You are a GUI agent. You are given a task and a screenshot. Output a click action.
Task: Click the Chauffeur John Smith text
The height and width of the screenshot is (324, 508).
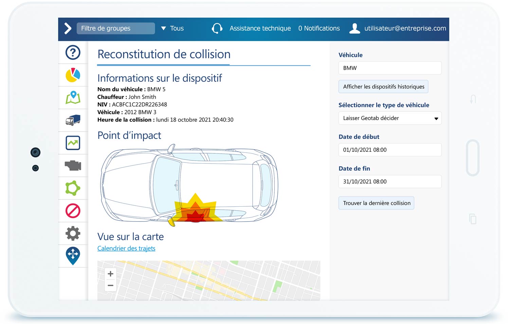[x=127, y=97]
